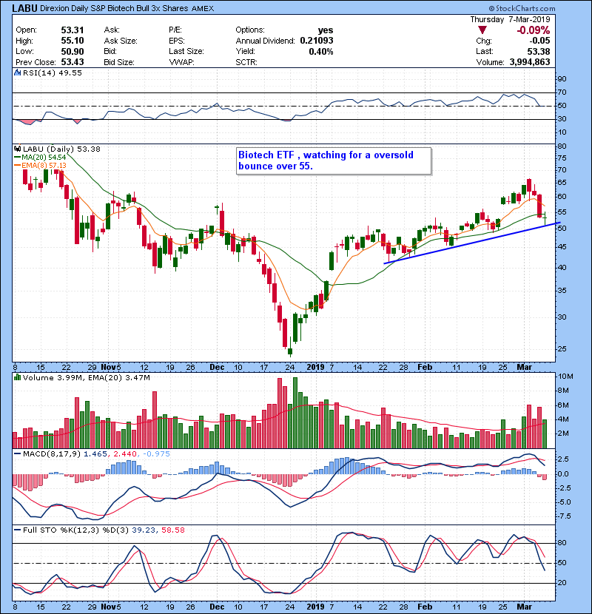Viewport: 592px width, 614px height.
Task: Click the 90 level on RSI axis
Action: tap(562, 79)
